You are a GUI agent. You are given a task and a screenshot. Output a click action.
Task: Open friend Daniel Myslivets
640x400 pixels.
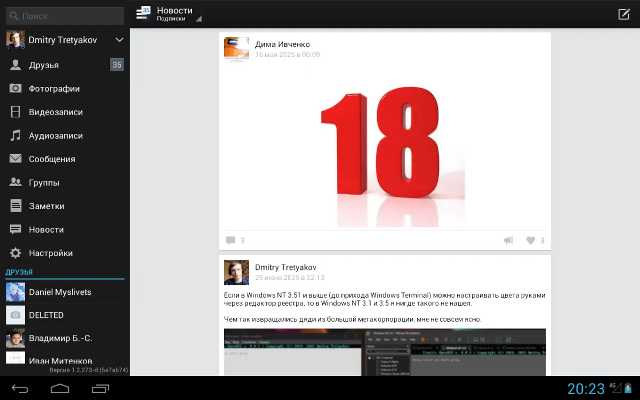[x=65, y=292]
